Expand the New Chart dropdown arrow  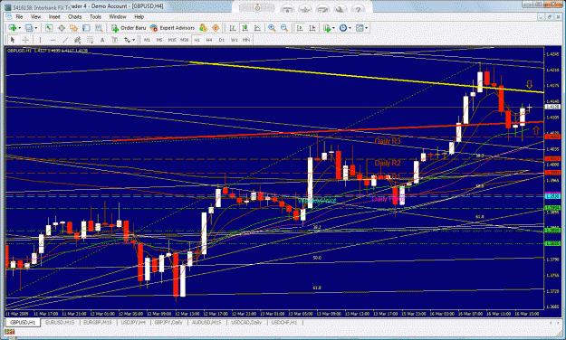tap(19, 28)
